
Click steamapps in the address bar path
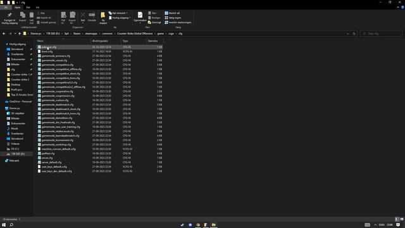click(91, 34)
